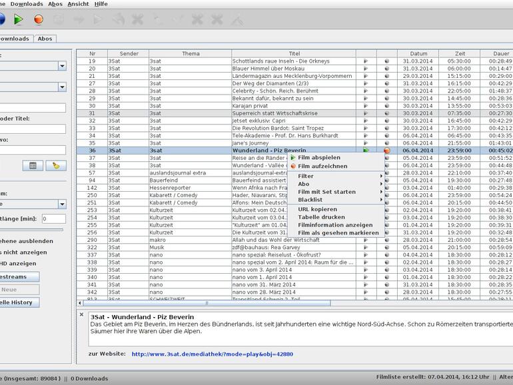Close the film description panel with the x
513x385 pixels.
pyautogui.click(x=81, y=314)
